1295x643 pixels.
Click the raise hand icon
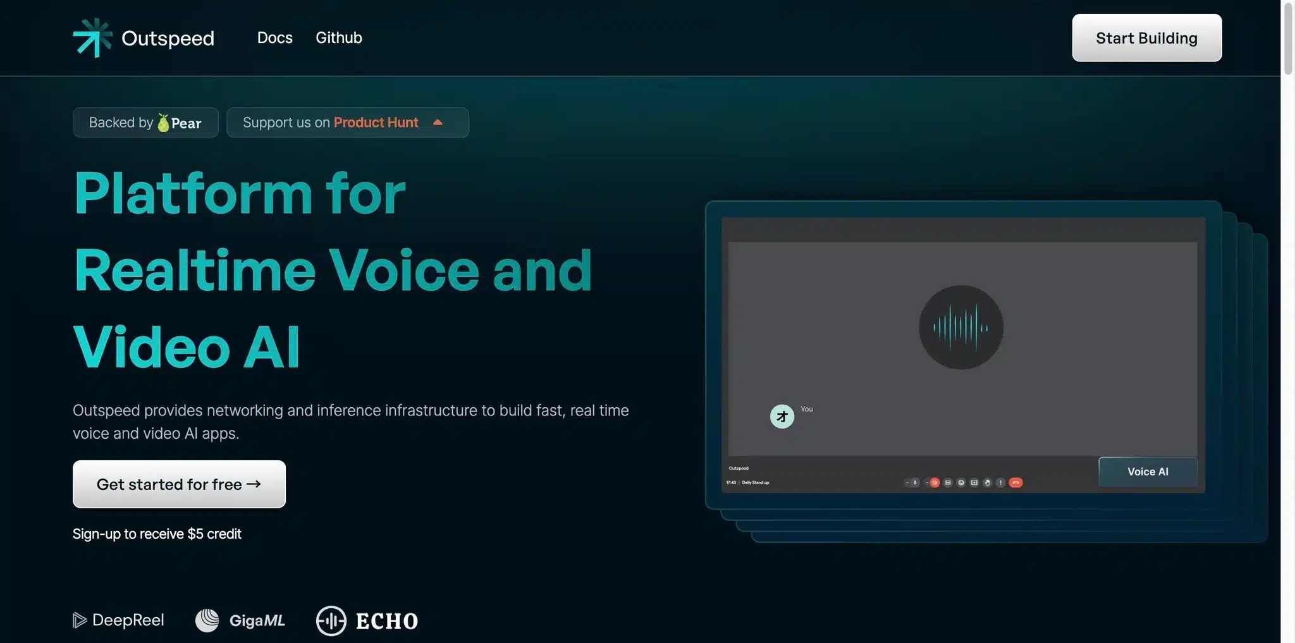987,482
